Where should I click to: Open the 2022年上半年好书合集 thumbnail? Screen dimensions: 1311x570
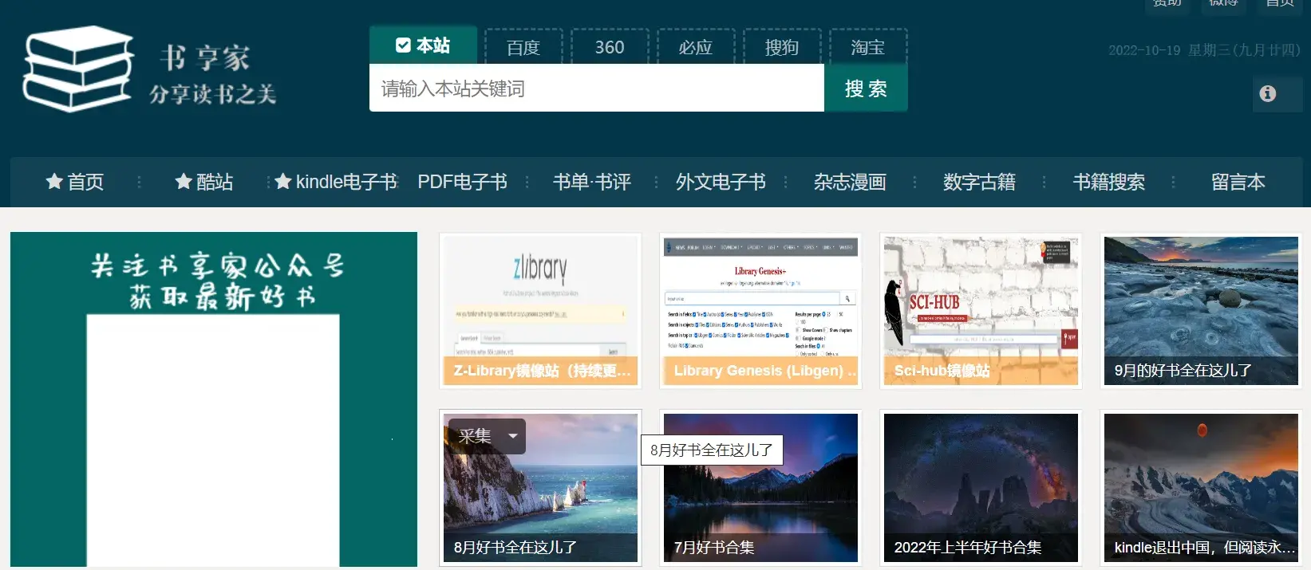coord(981,488)
